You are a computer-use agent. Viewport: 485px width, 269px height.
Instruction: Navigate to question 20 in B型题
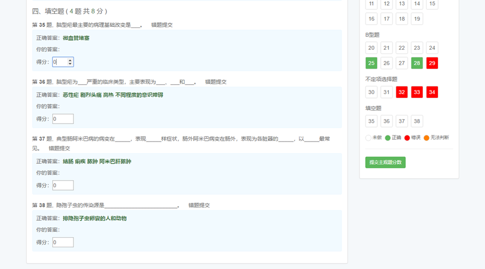tap(371, 48)
